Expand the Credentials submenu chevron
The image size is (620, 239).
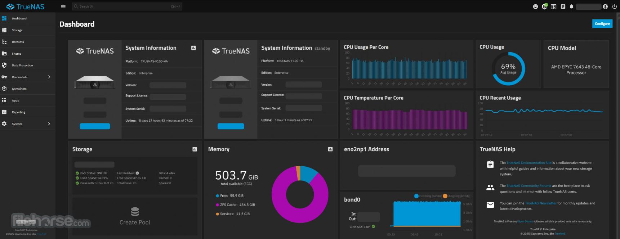[49, 77]
